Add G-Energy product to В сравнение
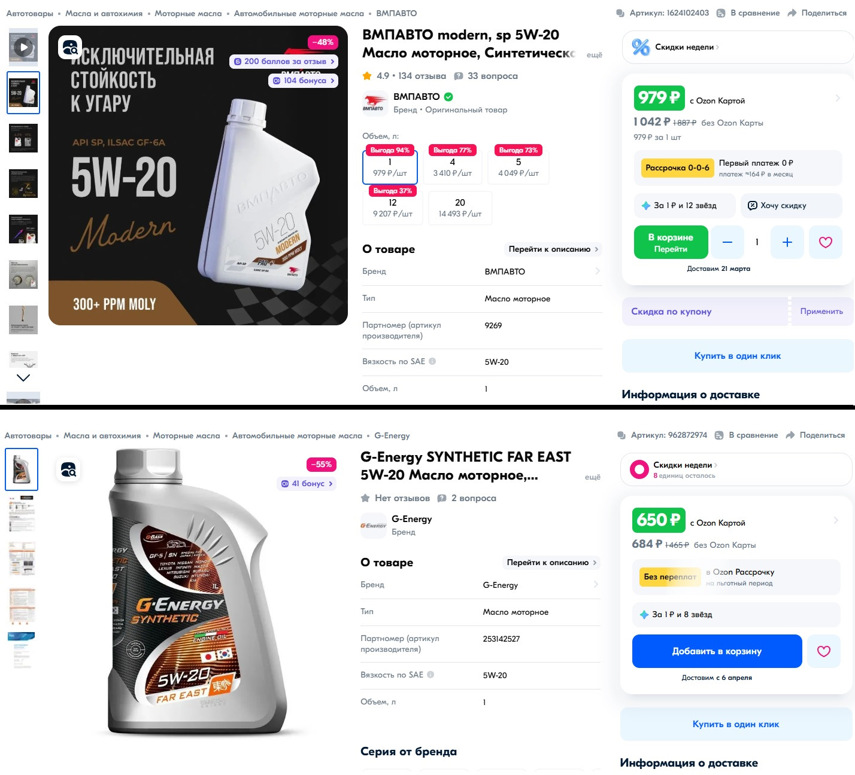Screen dimensions: 855x775 (747, 435)
